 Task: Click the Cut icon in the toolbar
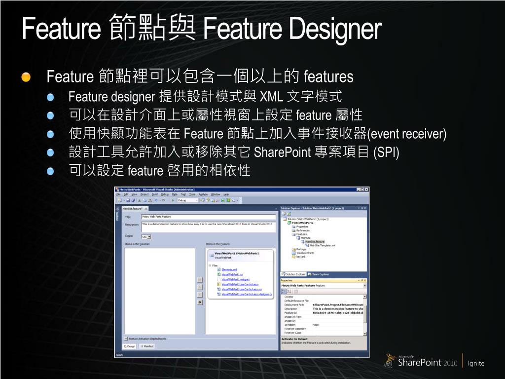pyautogui.click(x=140, y=200)
